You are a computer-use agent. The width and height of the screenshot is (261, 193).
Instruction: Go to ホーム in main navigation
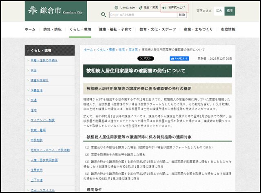coord(30,29)
